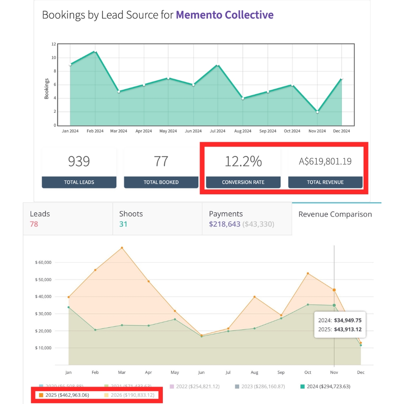Click the Memento Collective link
The width and height of the screenshot is (404, 404).
(225, 15)
